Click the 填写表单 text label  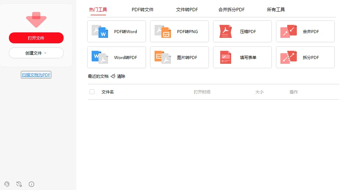pos(248,57)
